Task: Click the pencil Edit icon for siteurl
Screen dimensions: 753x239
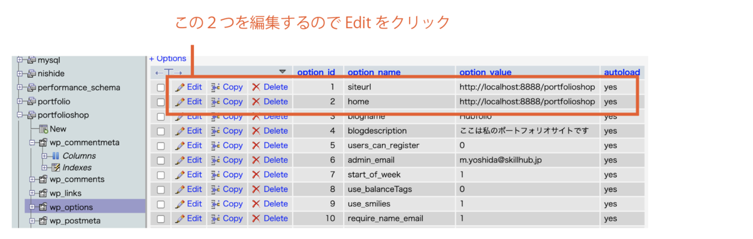Action: coord(180,87)
